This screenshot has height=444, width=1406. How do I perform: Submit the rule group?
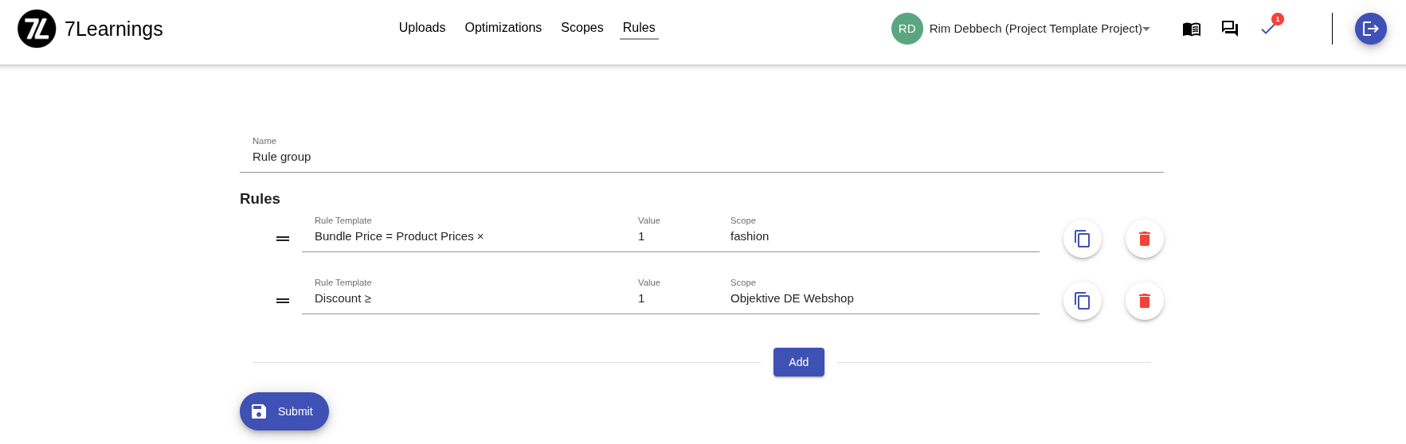(x=284, y=411)
